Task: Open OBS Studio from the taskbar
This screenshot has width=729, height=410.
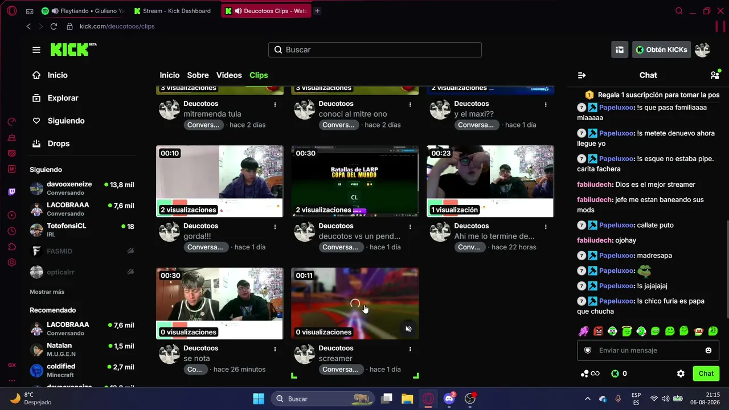Action: pyautogui.click(x=470, y=399)
